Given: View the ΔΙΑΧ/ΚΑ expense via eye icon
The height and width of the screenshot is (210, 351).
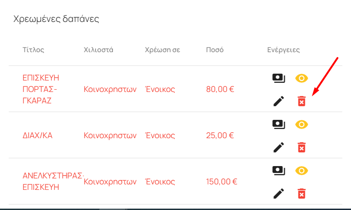Looking at the screenshot, I should pyautogui.click(x=302, y=124).
